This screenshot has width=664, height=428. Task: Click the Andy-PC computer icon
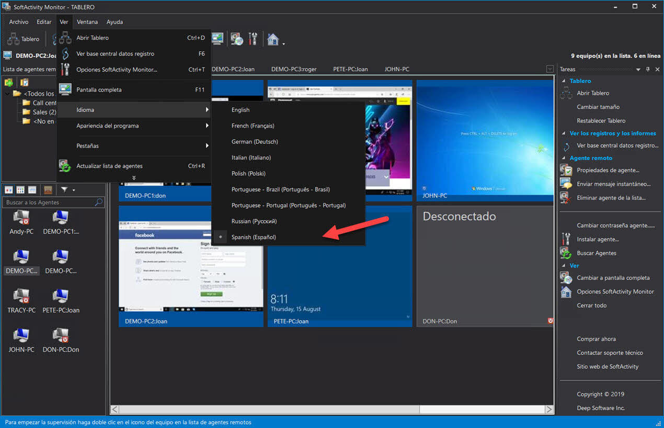click(21, 217)
